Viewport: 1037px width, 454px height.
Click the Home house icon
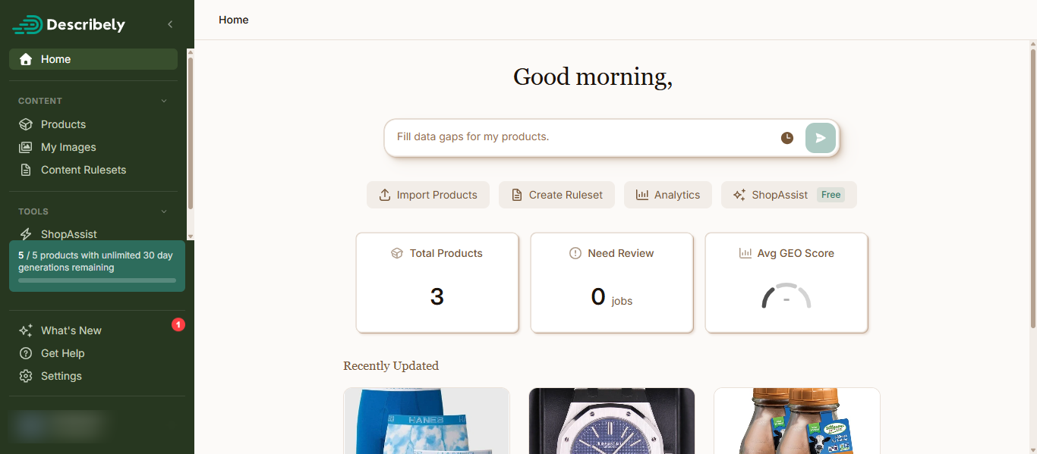26,59
